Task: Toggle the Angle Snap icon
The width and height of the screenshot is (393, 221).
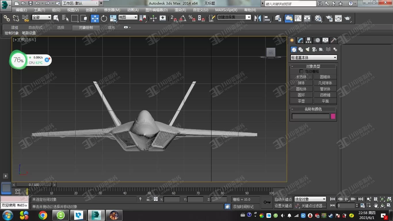Action: 183,18
